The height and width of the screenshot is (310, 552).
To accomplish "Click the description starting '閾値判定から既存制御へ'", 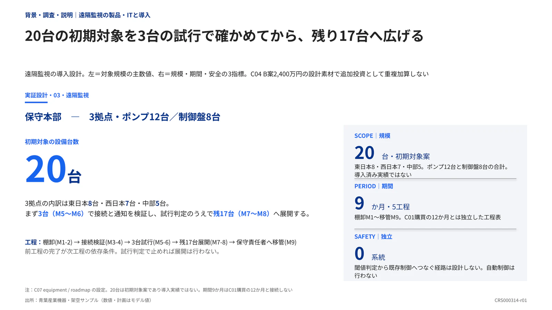I will tap(434, 271).
